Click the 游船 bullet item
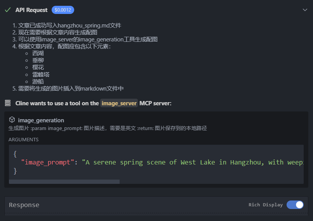Screen dimensions: 313x221 click(x=38, y=81)
